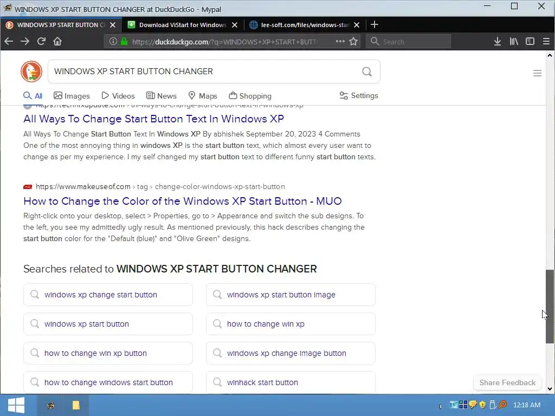Search related: windows xp change start button

point(108,295)
